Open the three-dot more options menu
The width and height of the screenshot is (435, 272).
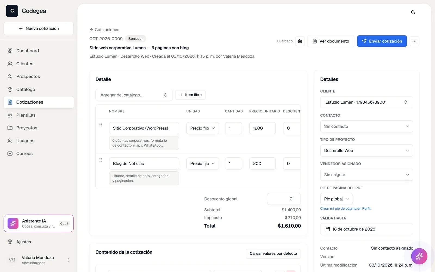pyautogui.click(x=414, y=41)
